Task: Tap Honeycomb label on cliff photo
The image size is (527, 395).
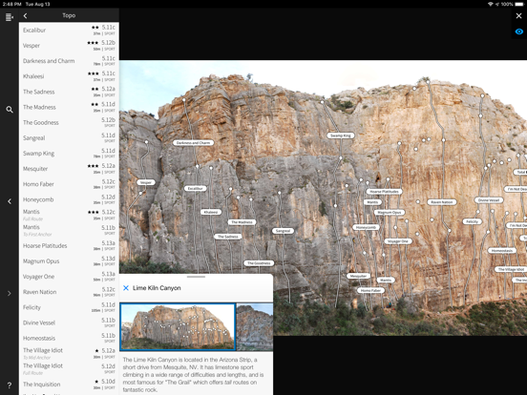Action: coord(366,227)
